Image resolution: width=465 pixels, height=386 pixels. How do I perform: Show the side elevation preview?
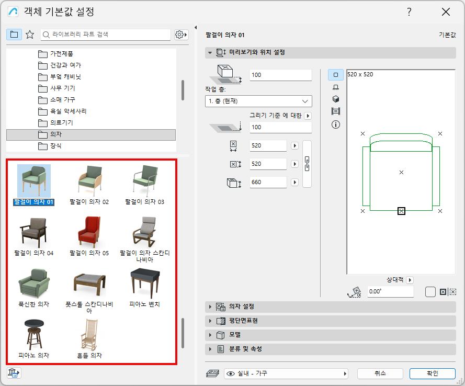(x=336, y=87)
